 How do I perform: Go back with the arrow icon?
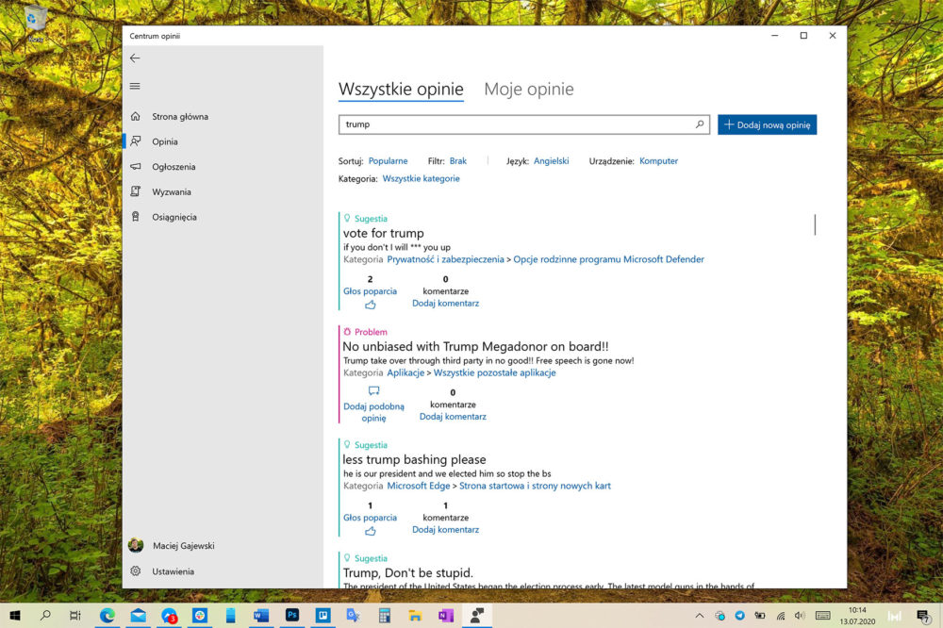click(x=135, y=58)
